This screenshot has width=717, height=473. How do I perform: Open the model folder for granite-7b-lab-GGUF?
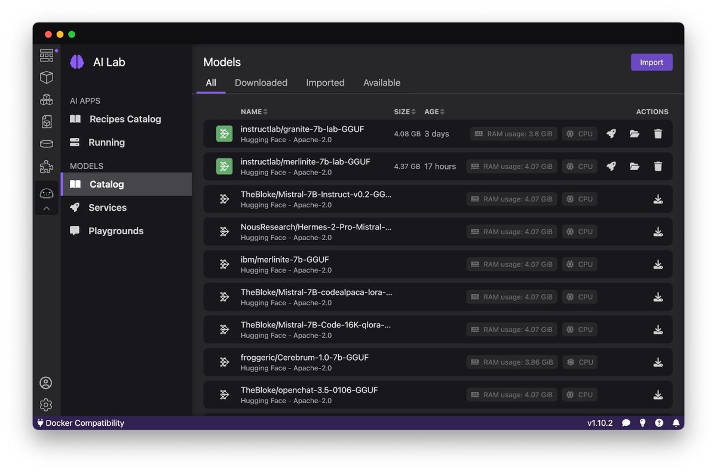coord(635,134)
